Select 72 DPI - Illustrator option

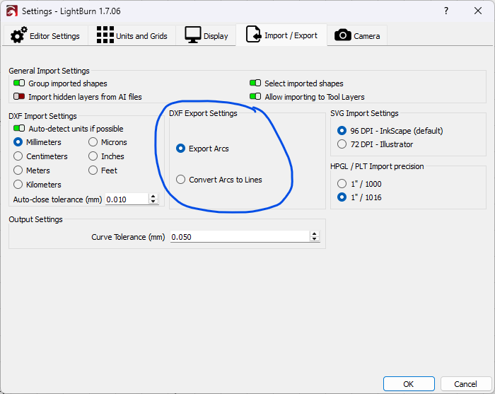click(x=343, y=144)
